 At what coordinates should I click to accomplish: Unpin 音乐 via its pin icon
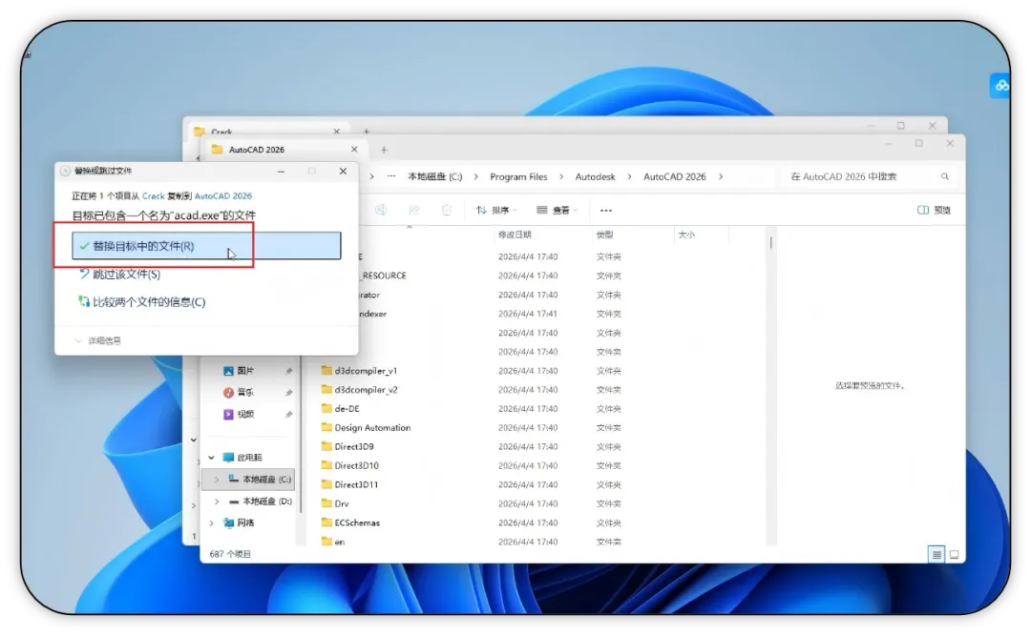[288, 393]
